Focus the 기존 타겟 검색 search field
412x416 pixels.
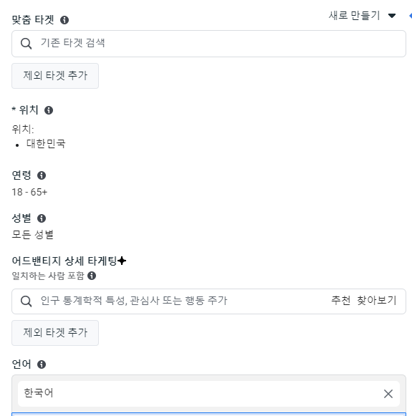tap(209, 44)
